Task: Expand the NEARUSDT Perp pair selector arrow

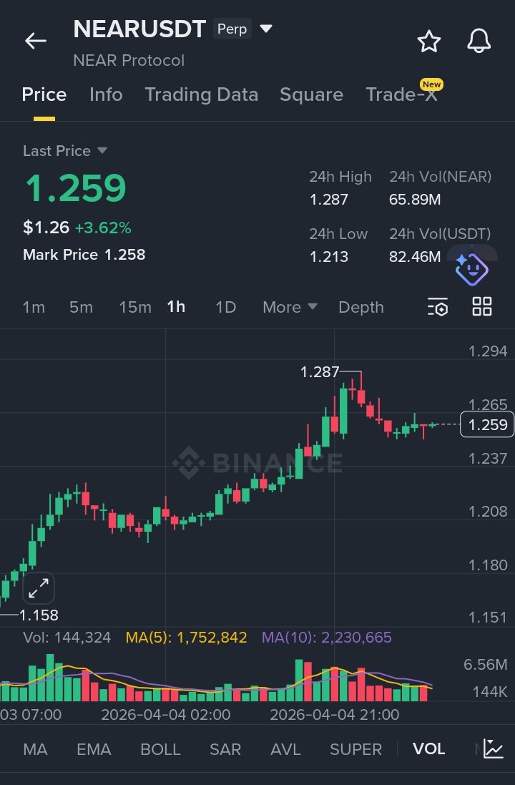Action: coord(266,29)
